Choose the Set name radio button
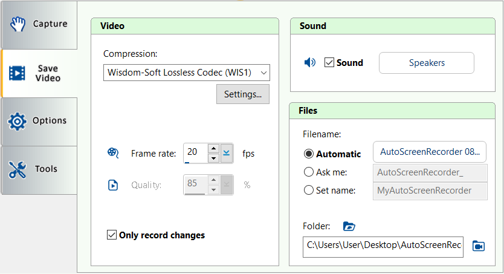The height and width of the screenshot is (274, 504). tap(309, 190)
